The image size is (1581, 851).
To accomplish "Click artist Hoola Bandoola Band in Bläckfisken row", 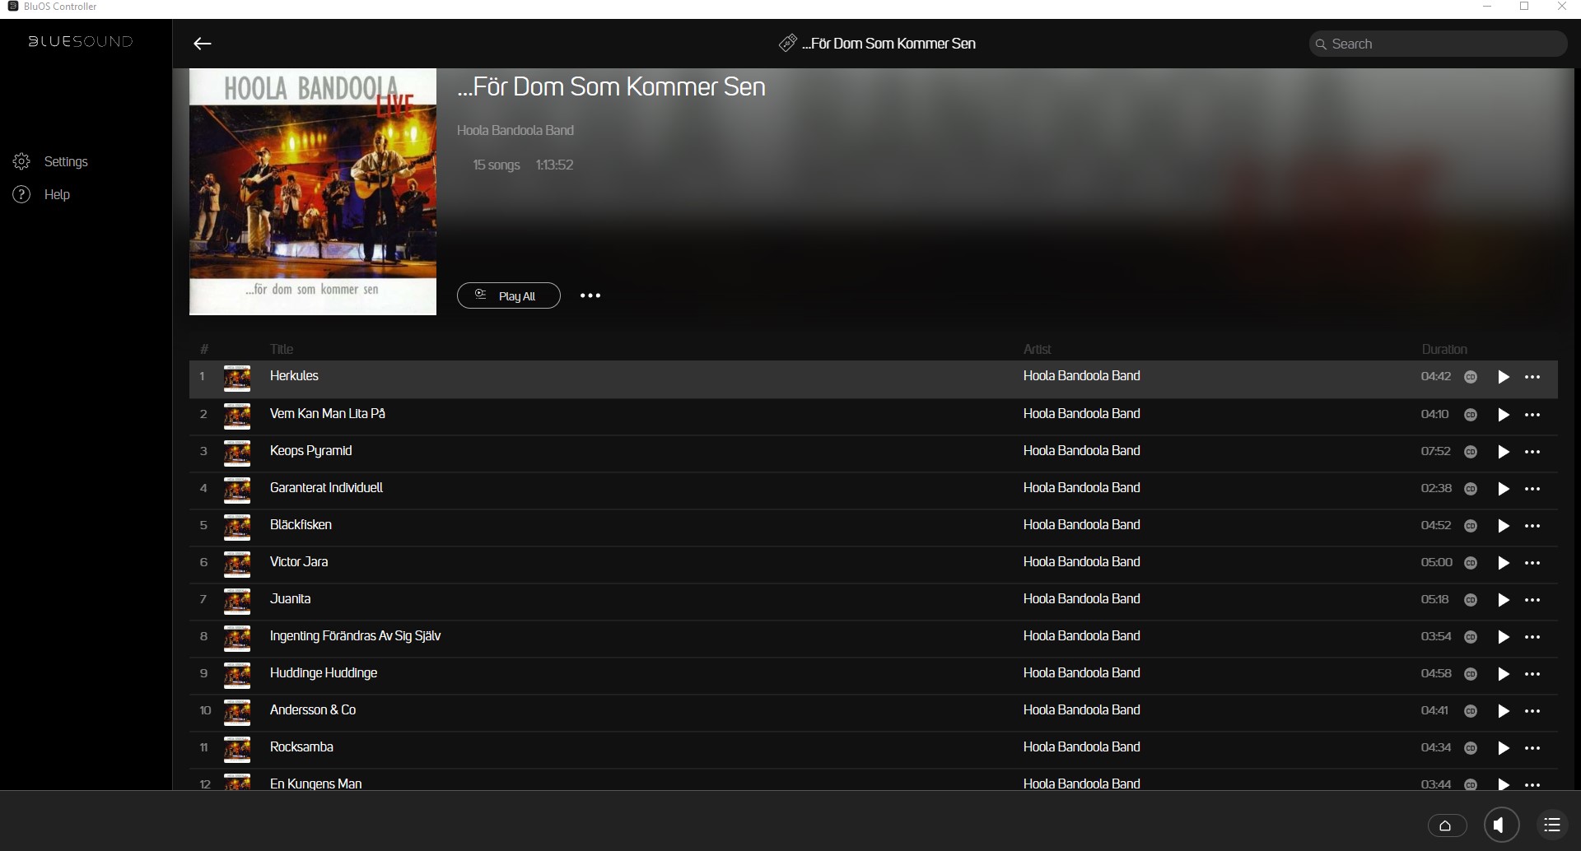I will pyautogui.click(x=1082, y=525).
